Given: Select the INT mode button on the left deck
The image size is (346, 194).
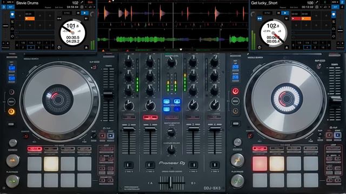Looking at the screenshot, I should point(11,7).
